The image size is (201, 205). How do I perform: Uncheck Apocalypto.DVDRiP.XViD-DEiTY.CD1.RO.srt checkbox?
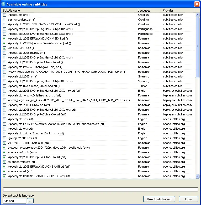pos(4,176)
